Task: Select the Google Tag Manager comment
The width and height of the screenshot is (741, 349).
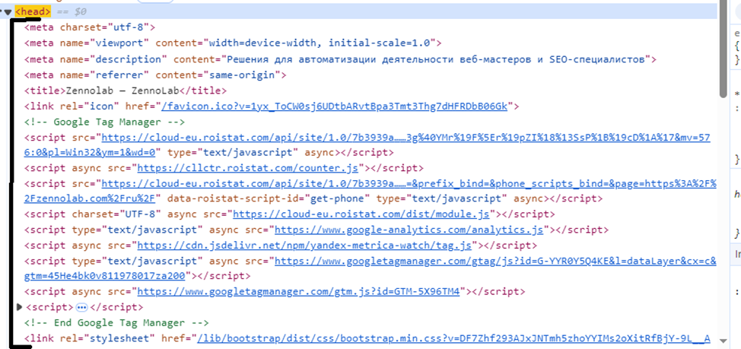Action: coord(104,122)
